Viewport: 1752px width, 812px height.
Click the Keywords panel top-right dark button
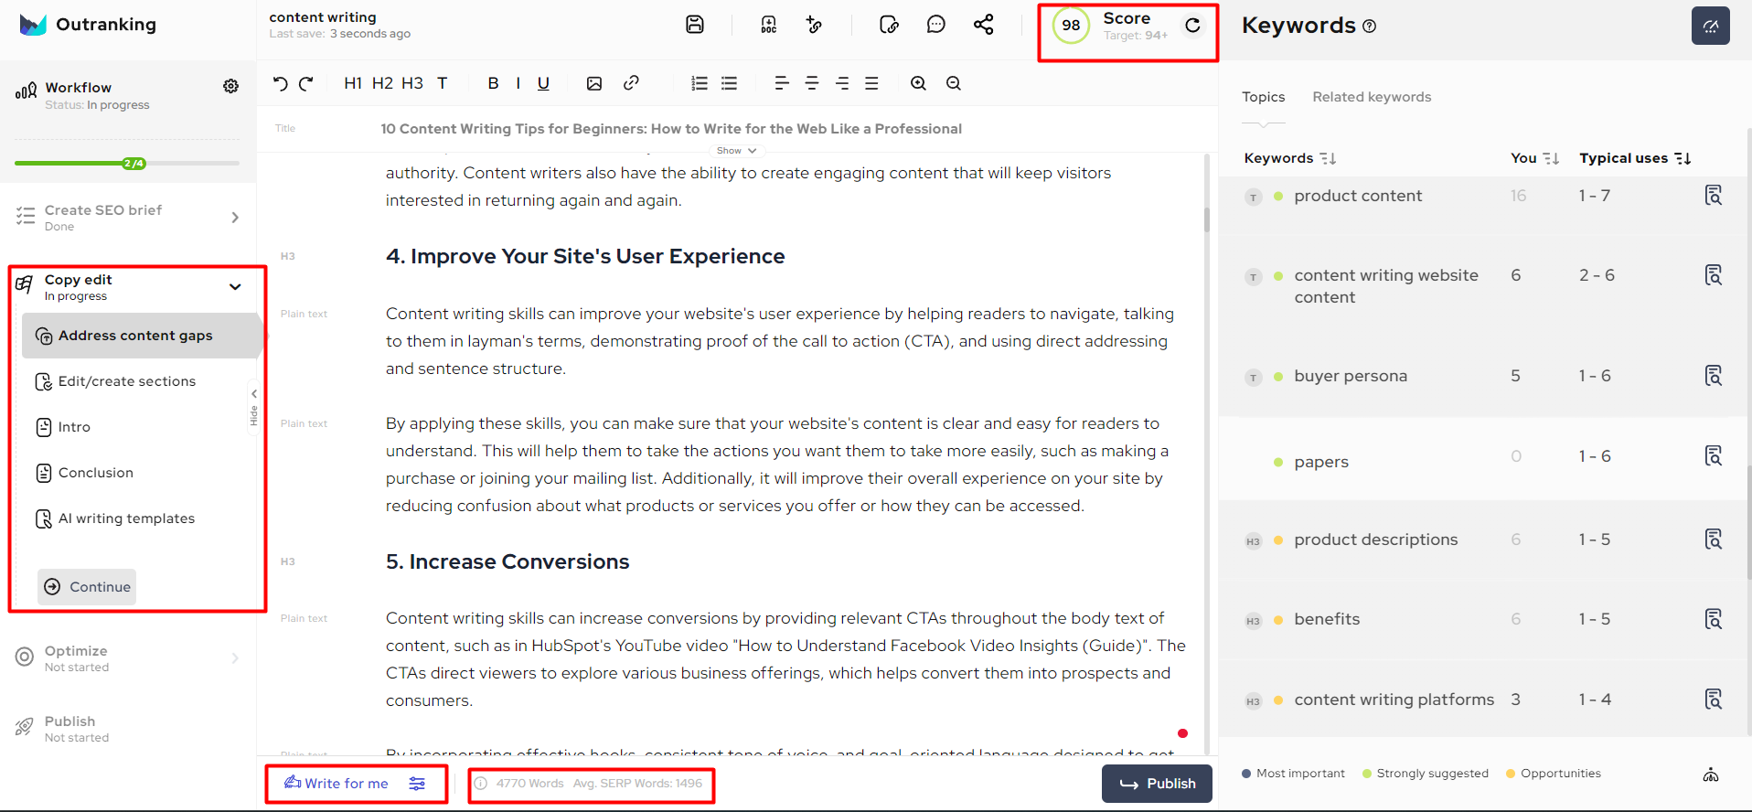point(1711,26)
